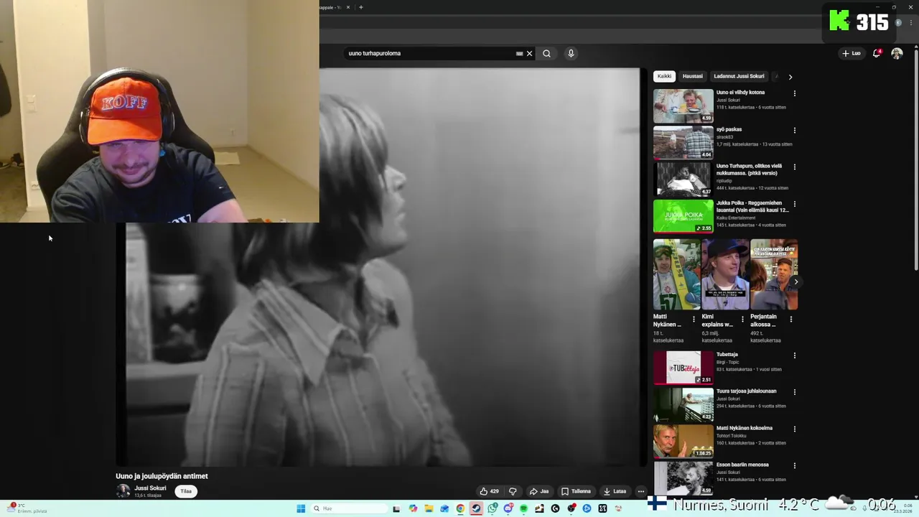The width and height of the screenshot is (919, 517).
Task: Open a new browser tab
Action: 360,7
